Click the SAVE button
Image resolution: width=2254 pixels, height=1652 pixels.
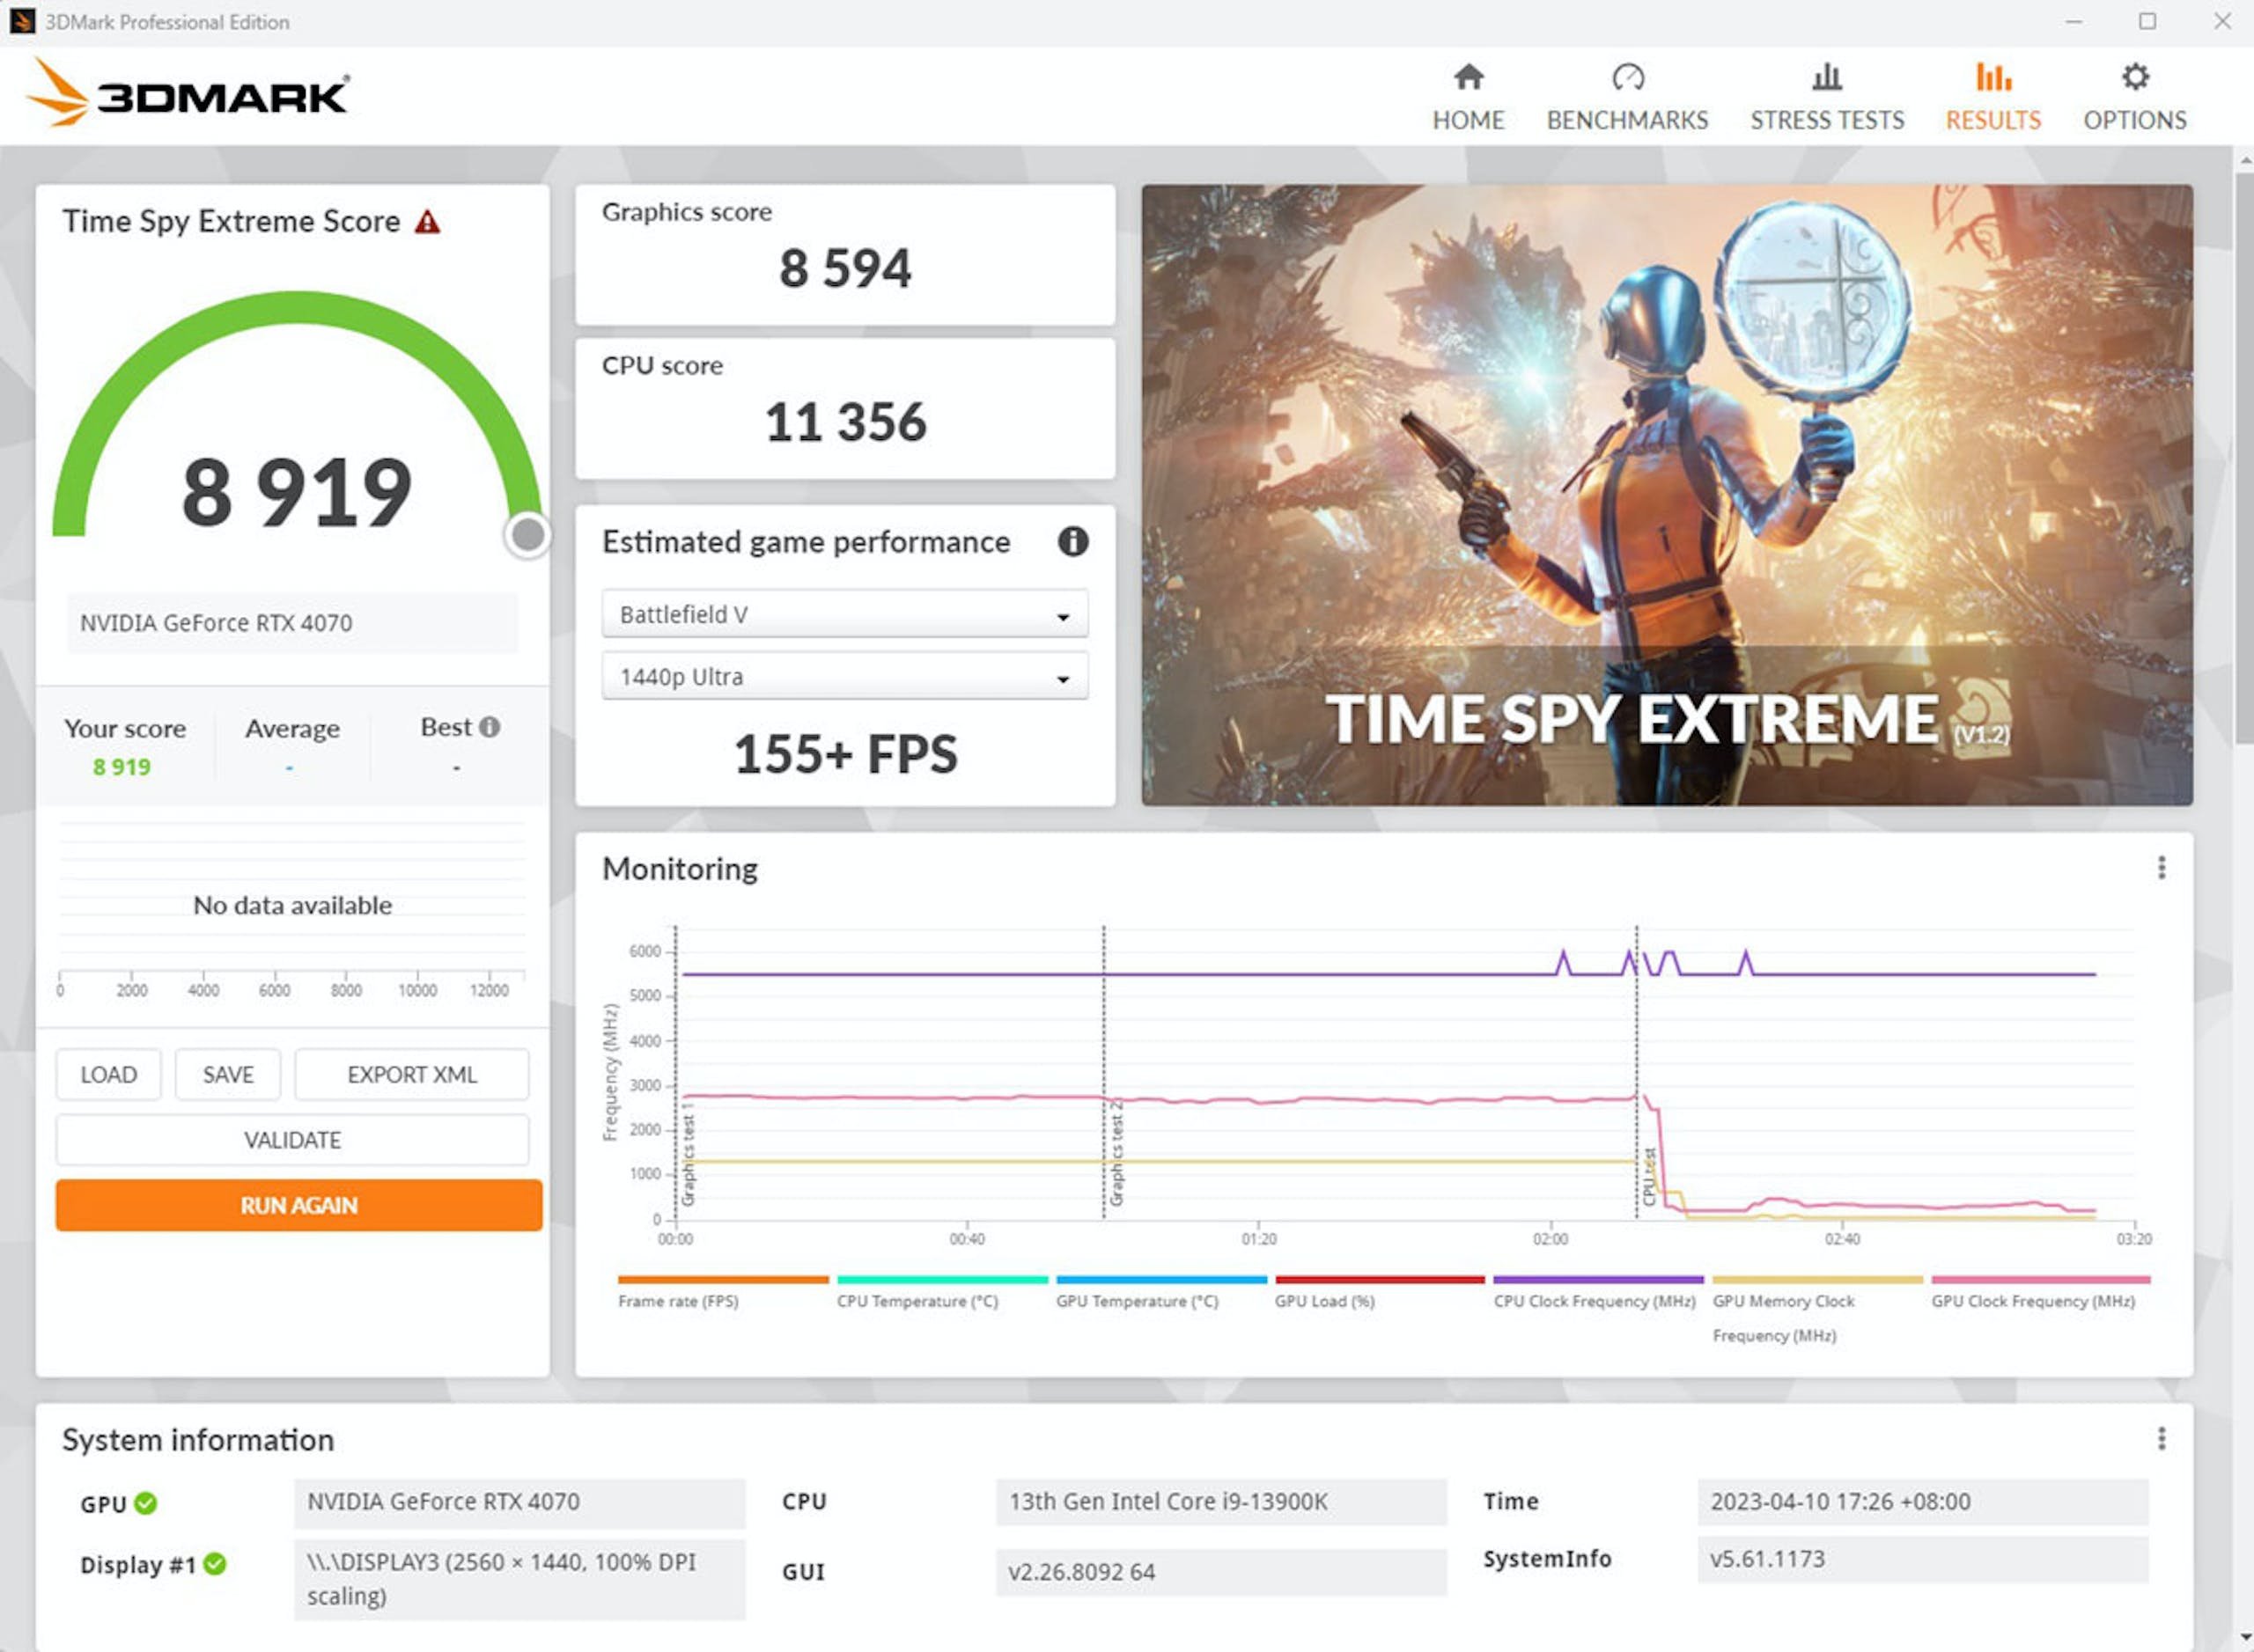tap(227, 1074)
